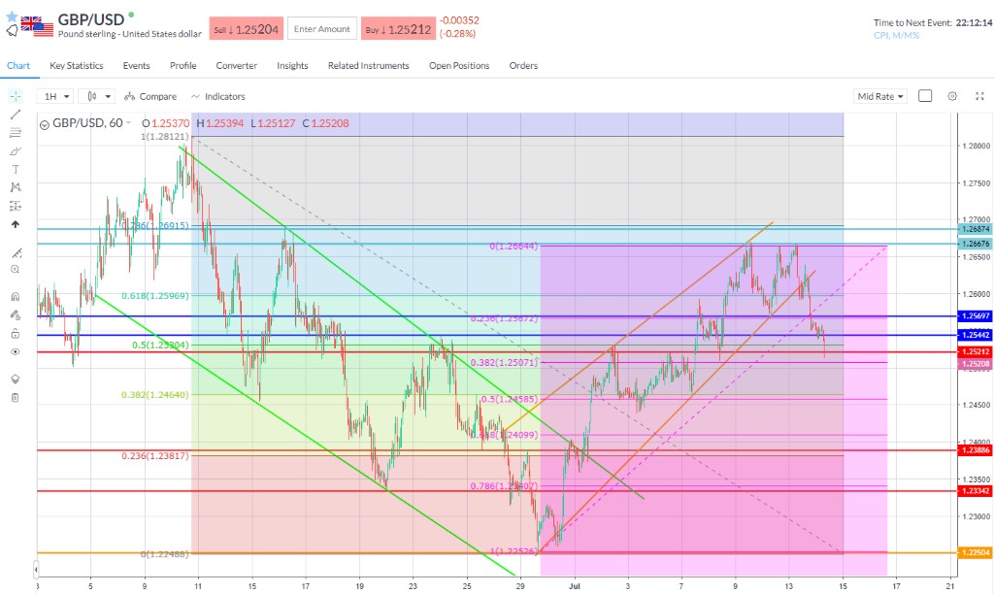Image resolution: width=994 pixels, height=594 pixels.
Task: Toggle the lock all drawings icon
Action: [x=15, y=333]
